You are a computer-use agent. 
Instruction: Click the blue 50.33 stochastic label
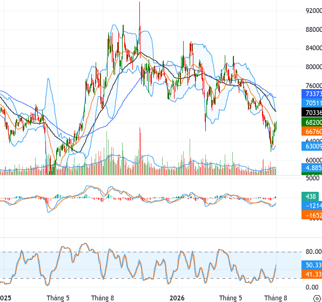312,265
